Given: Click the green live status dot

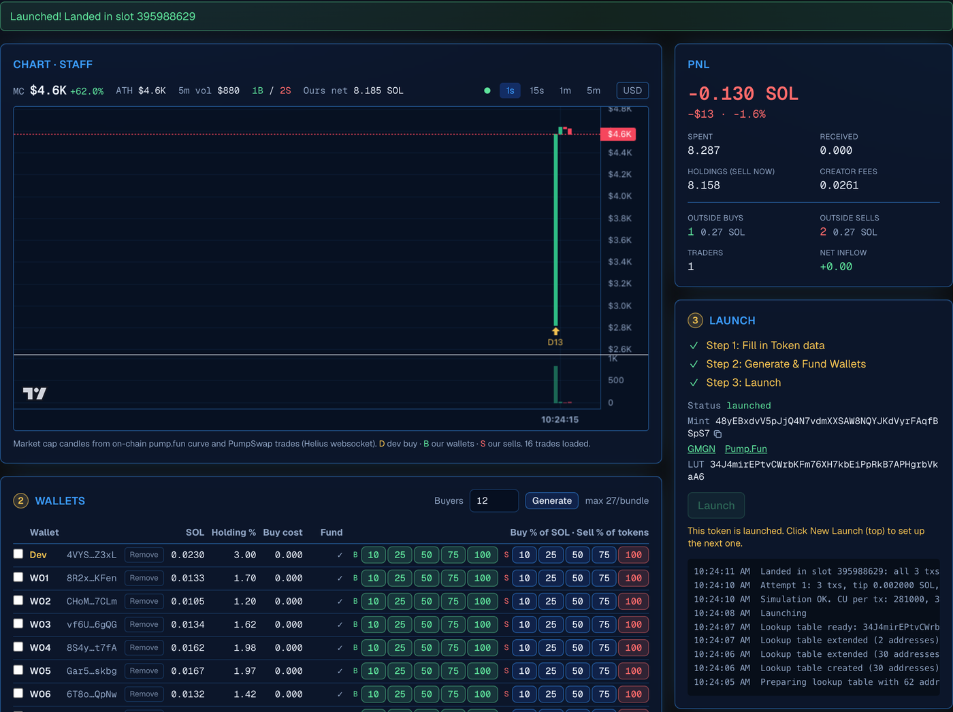Looking at the screenshot, I should [487, 91].
